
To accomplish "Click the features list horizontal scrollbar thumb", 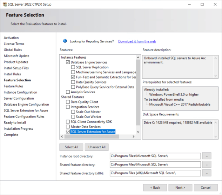I will (x=92, y=136).
